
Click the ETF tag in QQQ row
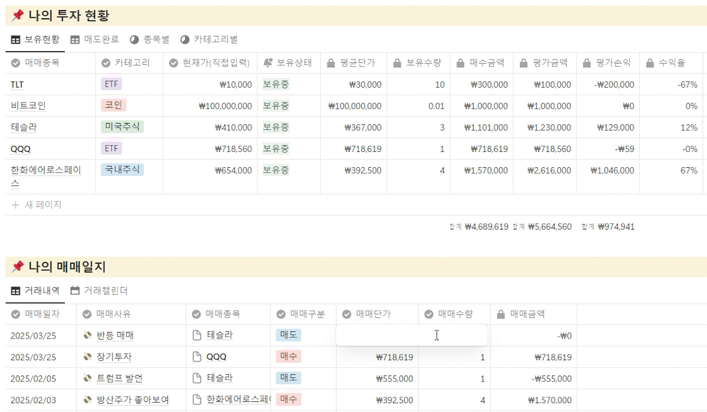coord(111,148)
